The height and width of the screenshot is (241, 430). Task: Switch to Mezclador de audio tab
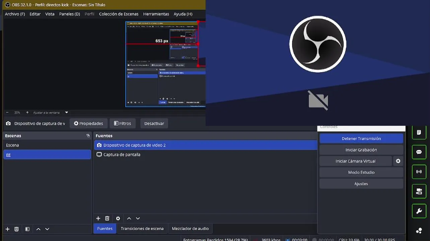[x=190, y=229]
